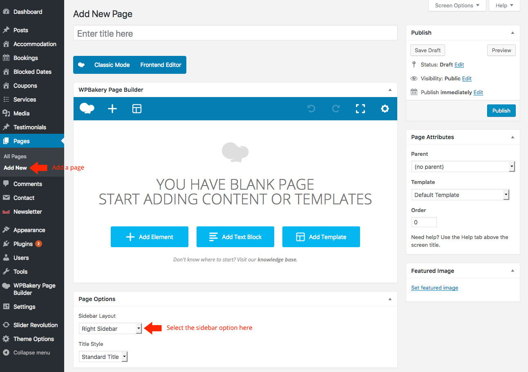Open the Parent page dropdown
528x372 pixels.
(463, 166)
